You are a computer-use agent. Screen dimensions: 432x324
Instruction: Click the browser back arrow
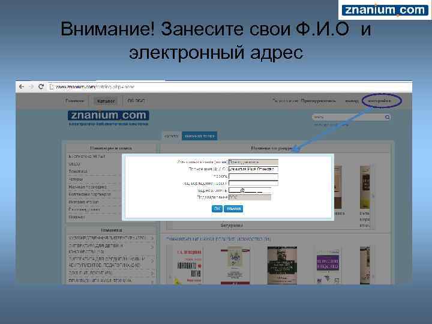(22, 87)
